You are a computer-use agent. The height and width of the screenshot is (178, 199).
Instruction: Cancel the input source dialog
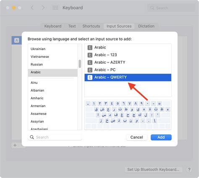point(136,138)
